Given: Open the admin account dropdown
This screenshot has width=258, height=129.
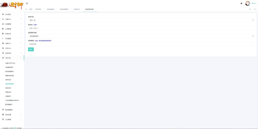Looking at the screenshot, I should click(x=254, y=4).
